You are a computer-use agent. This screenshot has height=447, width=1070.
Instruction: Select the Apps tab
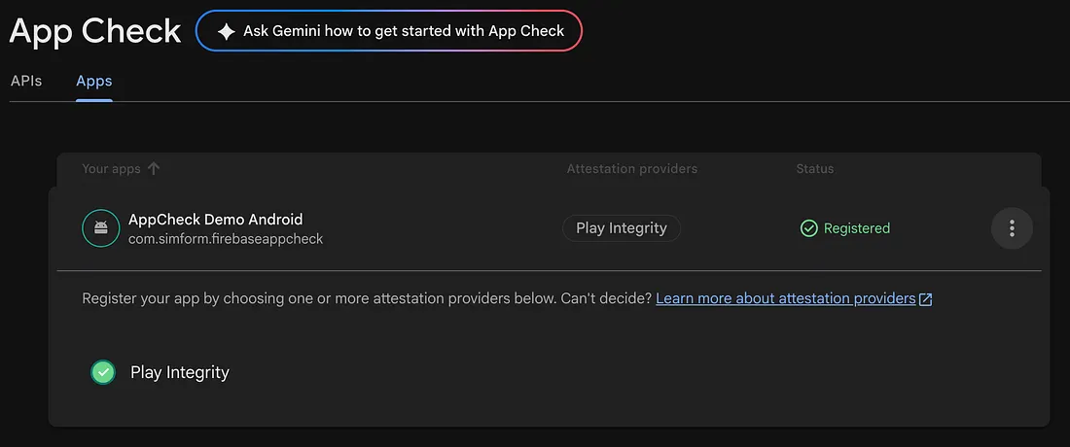94,81
